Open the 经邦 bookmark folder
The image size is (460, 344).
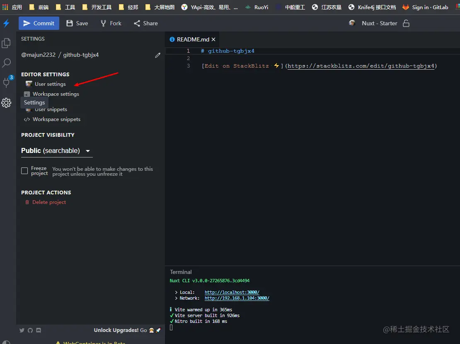click(128, 7)
